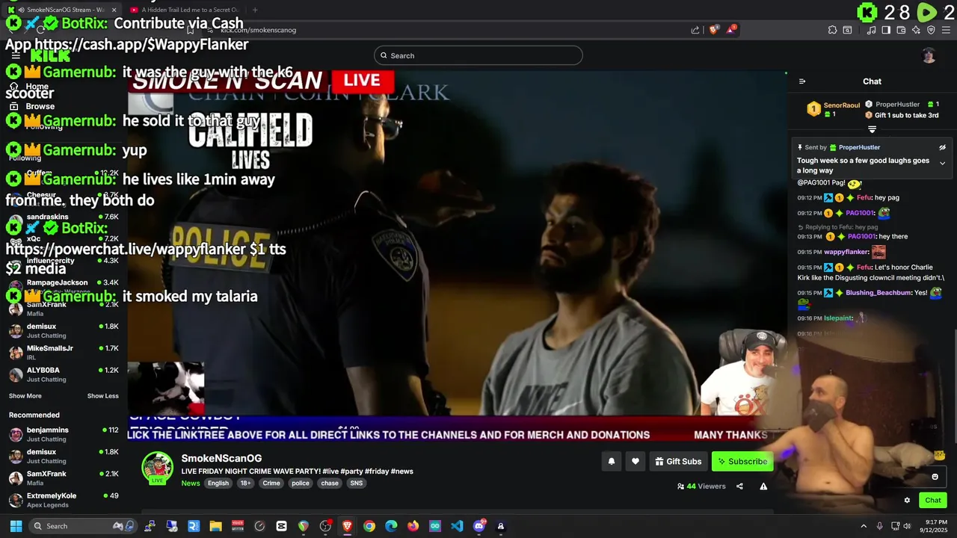Toggle the browser sidebar panel icon
Image resolution: width=957 pixels, height=538 pixels.
point(886,30)
